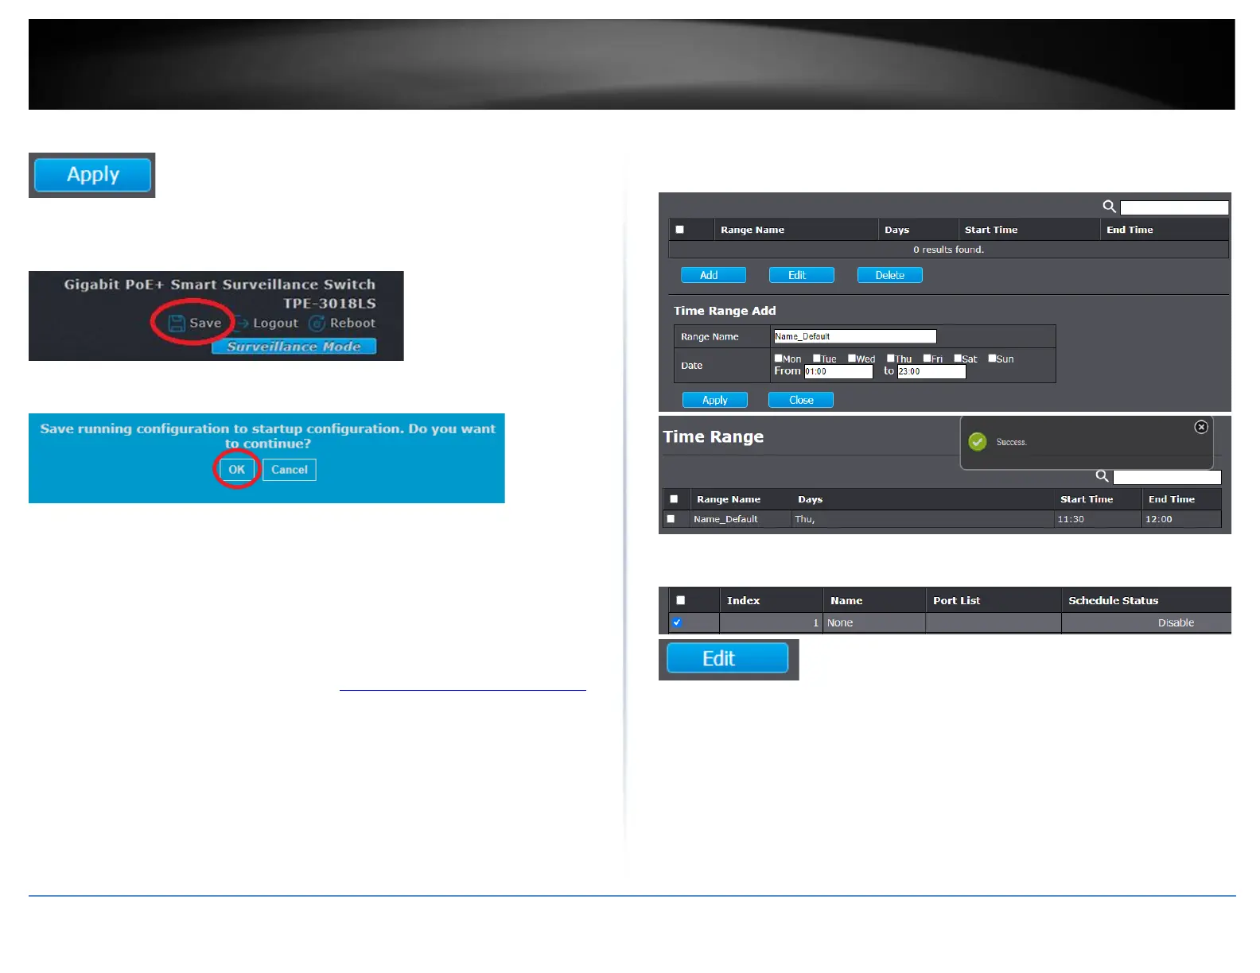Click the large Edit button below schedule table

pyautogui.click(x=727, y=658)
